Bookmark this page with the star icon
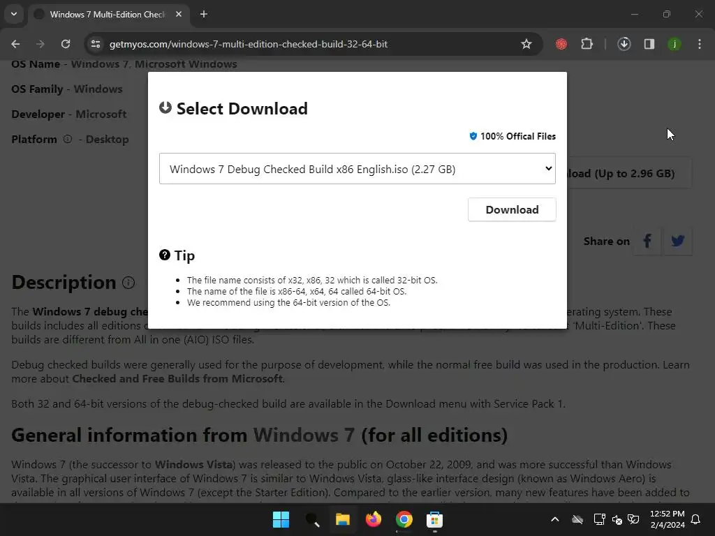 coord(526,44)
